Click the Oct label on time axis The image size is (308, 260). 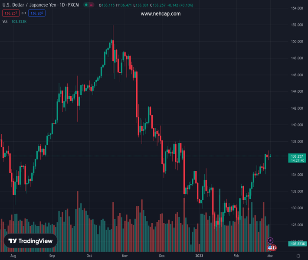tap(89, 256)
